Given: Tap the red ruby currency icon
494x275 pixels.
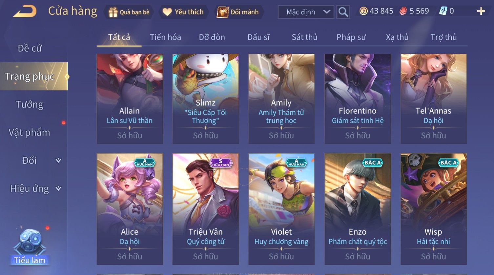Looking at the screenshot, I should [403, 11].
